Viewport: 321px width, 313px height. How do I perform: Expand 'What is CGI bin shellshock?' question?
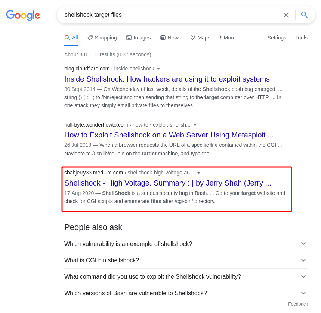pyautogui.click(x=186, y=260)
